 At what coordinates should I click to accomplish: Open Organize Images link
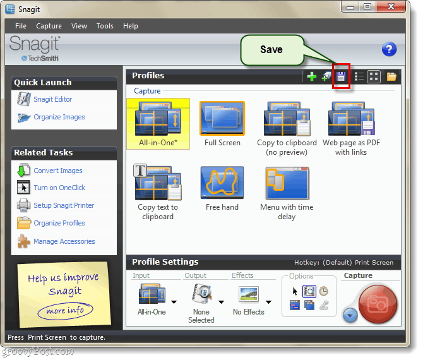click(59, 117)
